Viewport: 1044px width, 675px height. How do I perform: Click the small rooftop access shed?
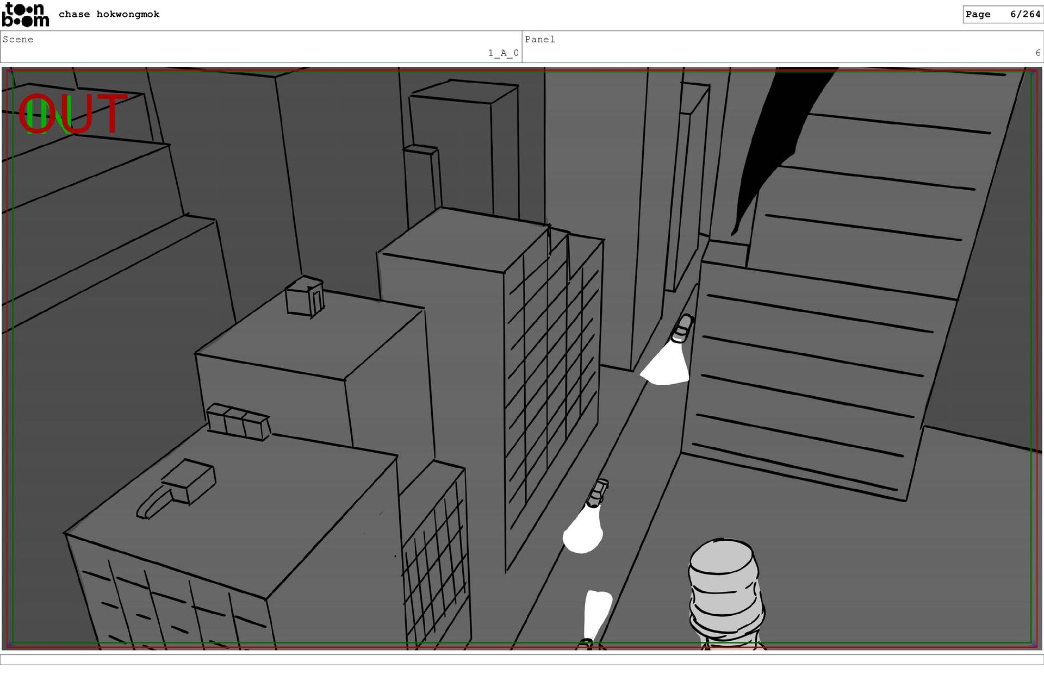[304, 297]
